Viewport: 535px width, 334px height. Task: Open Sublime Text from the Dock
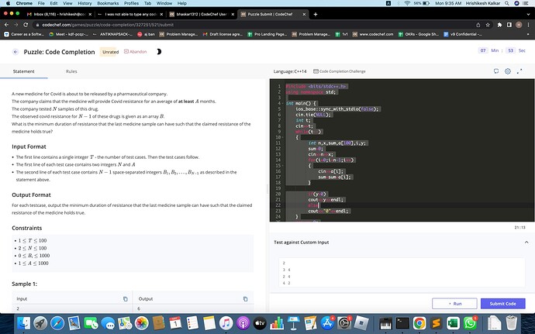click(436, 322)
